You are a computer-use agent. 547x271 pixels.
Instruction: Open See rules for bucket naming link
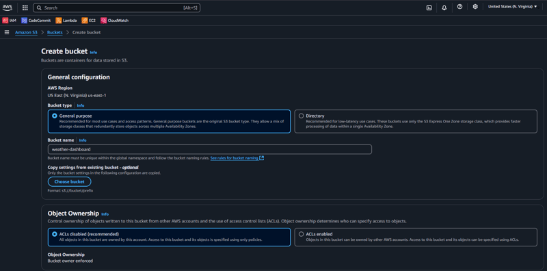point(237,158)
